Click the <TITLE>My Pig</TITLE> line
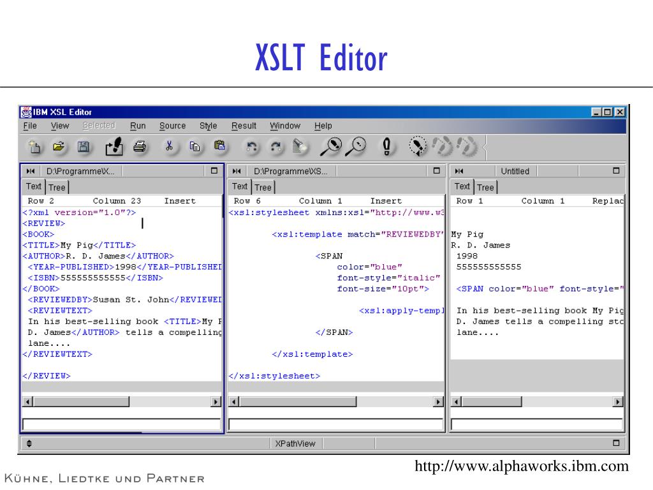Viewport: 653px width, 490px height. click(79, 246)
